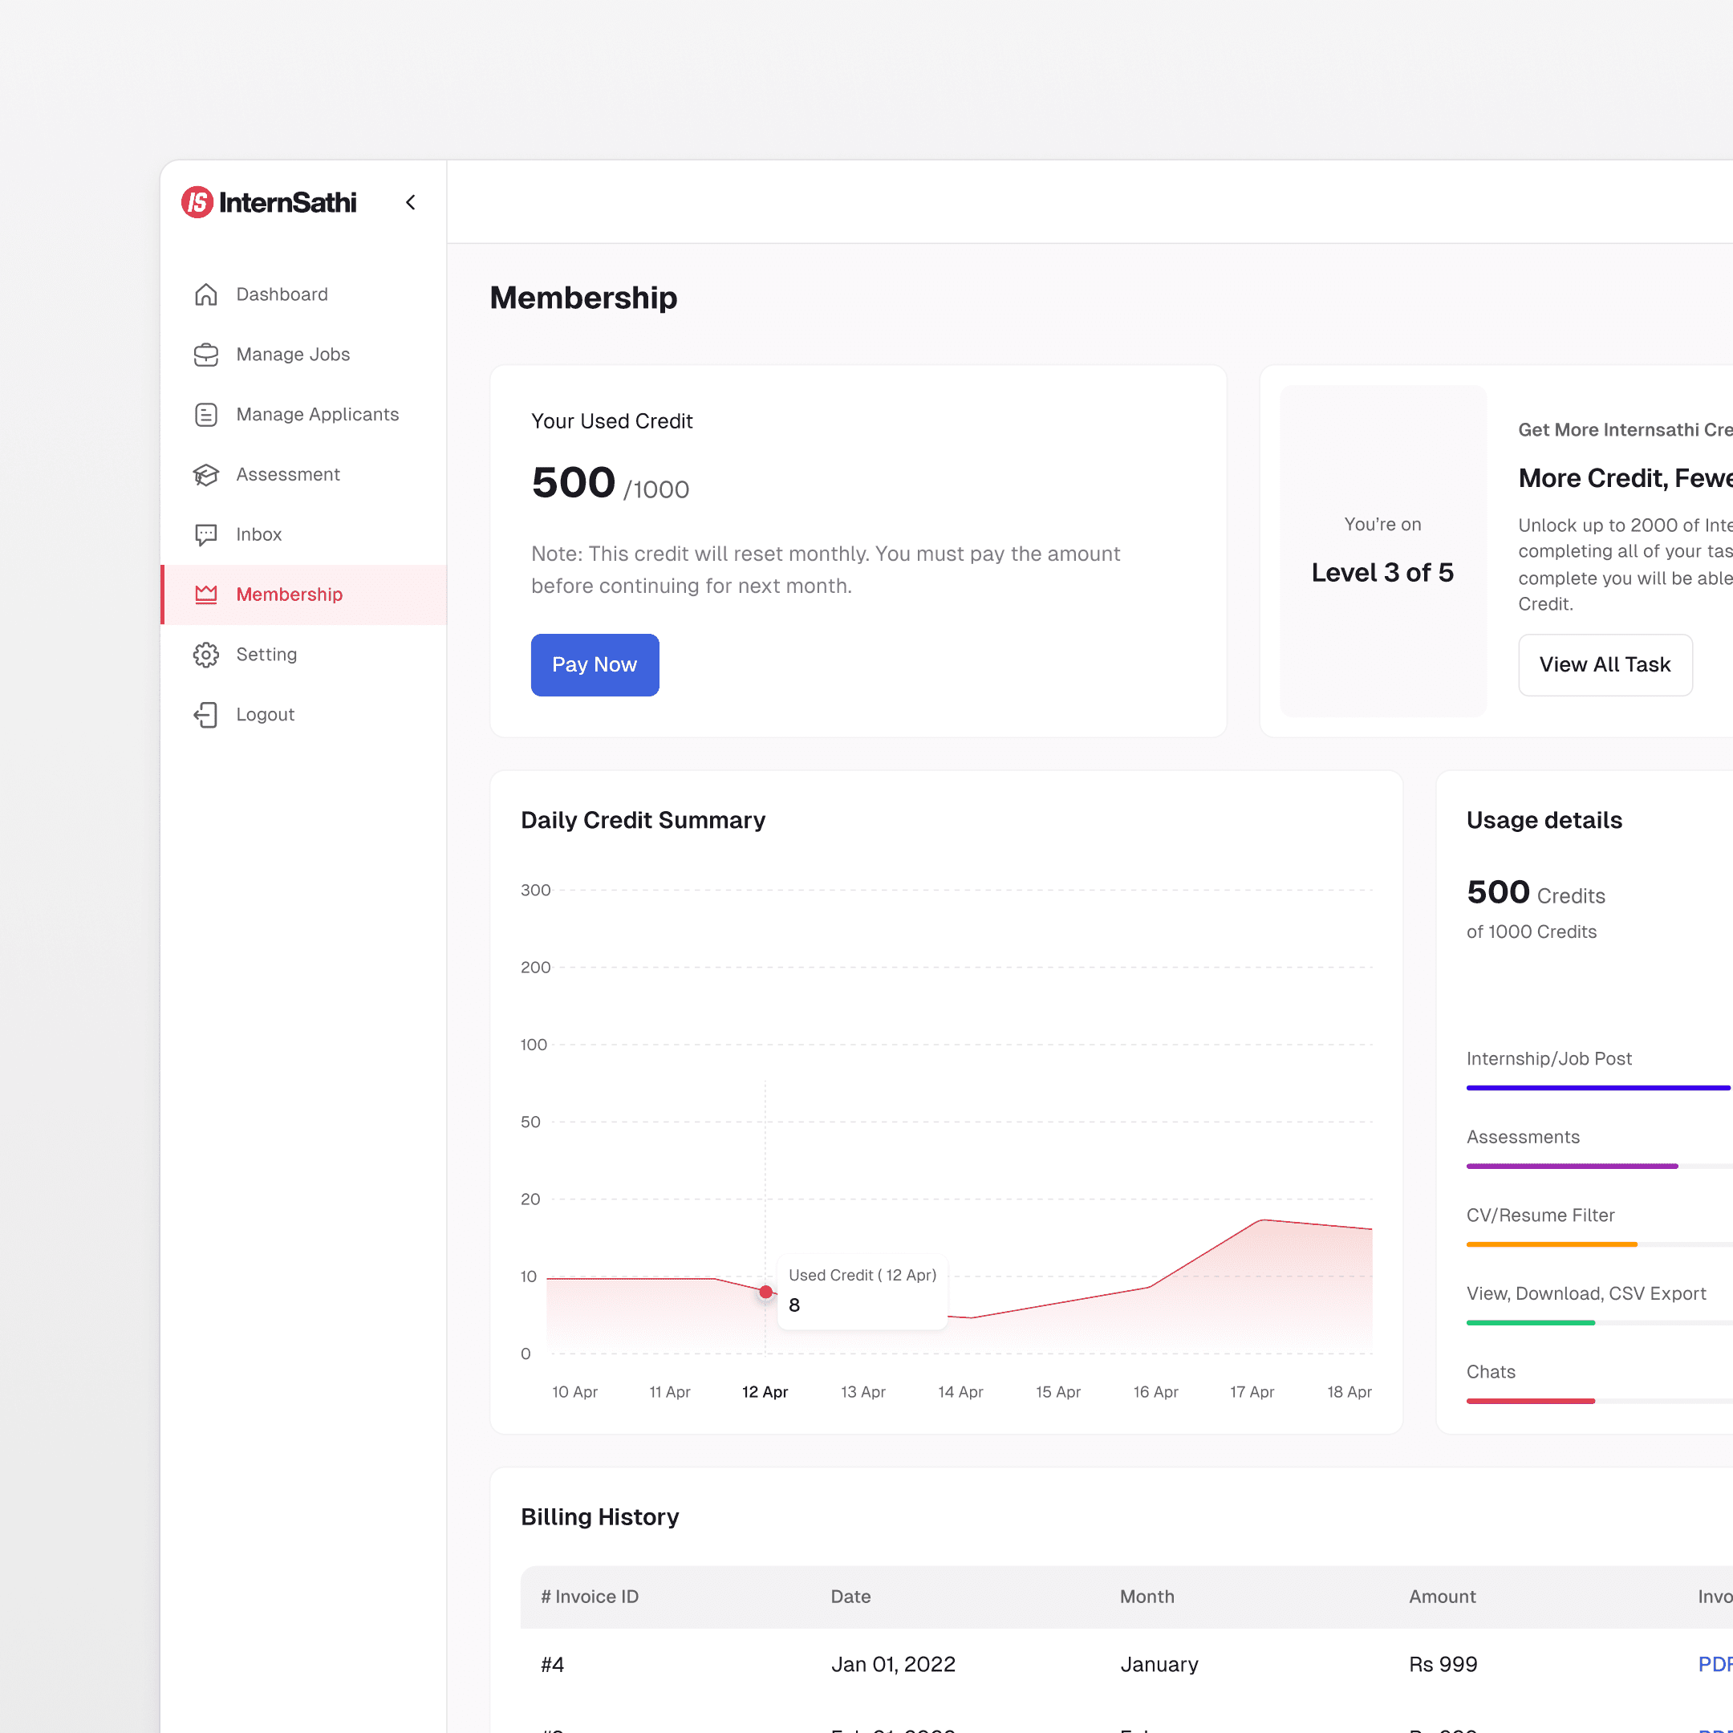This screenshot has height=1733, width=1733.
Task: Click the Logout door icon
Action: (x=206, y=715)
